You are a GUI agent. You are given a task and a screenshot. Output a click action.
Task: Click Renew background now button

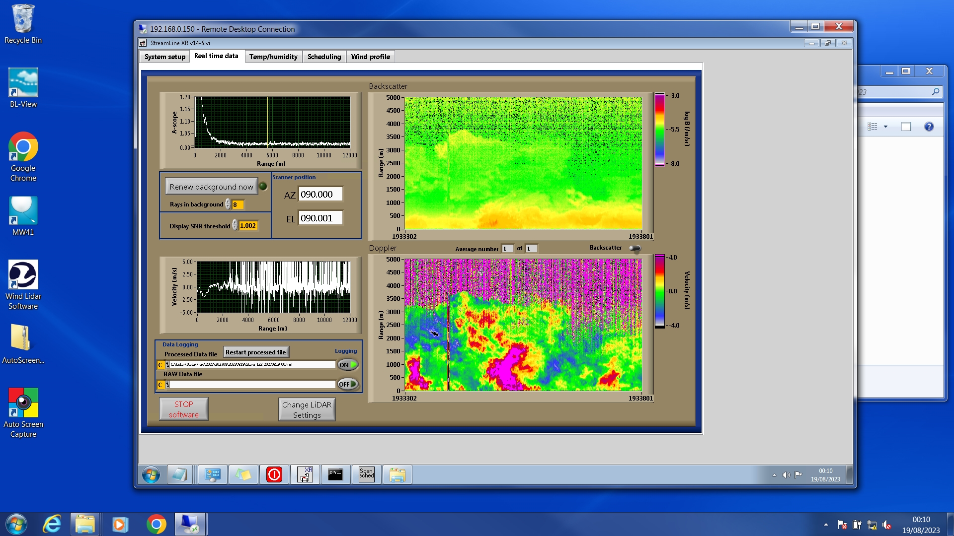coord(211,187)
